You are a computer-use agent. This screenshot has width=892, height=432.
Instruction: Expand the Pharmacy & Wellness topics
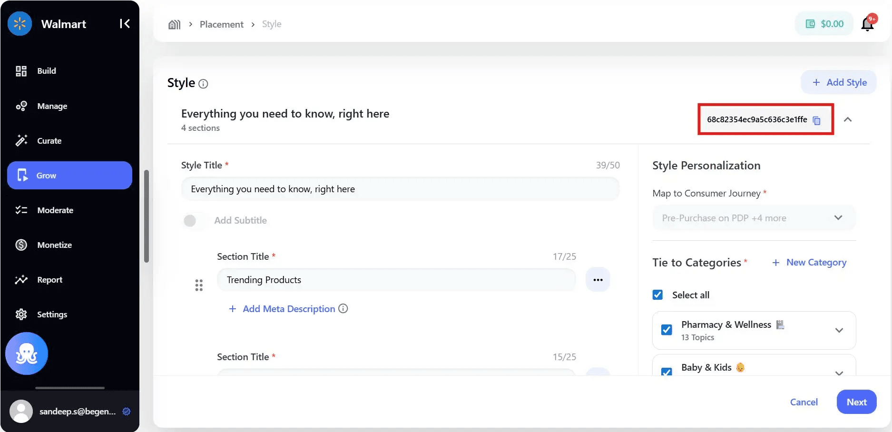[839, 330]
